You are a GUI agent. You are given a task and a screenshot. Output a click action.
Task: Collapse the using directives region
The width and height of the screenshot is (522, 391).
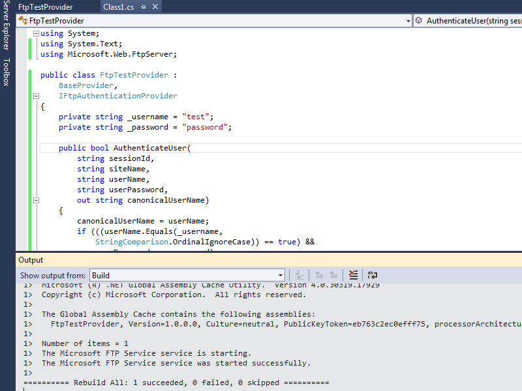click(x=36, y=33)
